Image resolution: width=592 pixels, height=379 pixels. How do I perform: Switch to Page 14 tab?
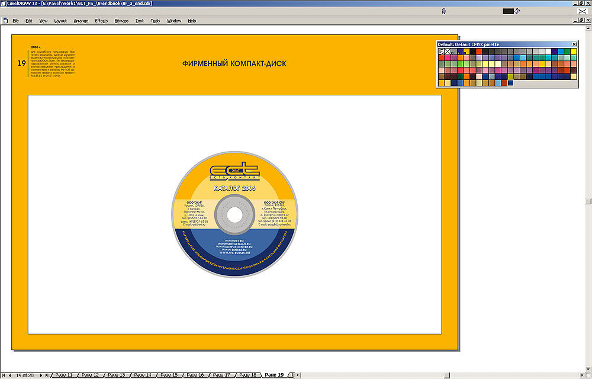click(143, 375)
